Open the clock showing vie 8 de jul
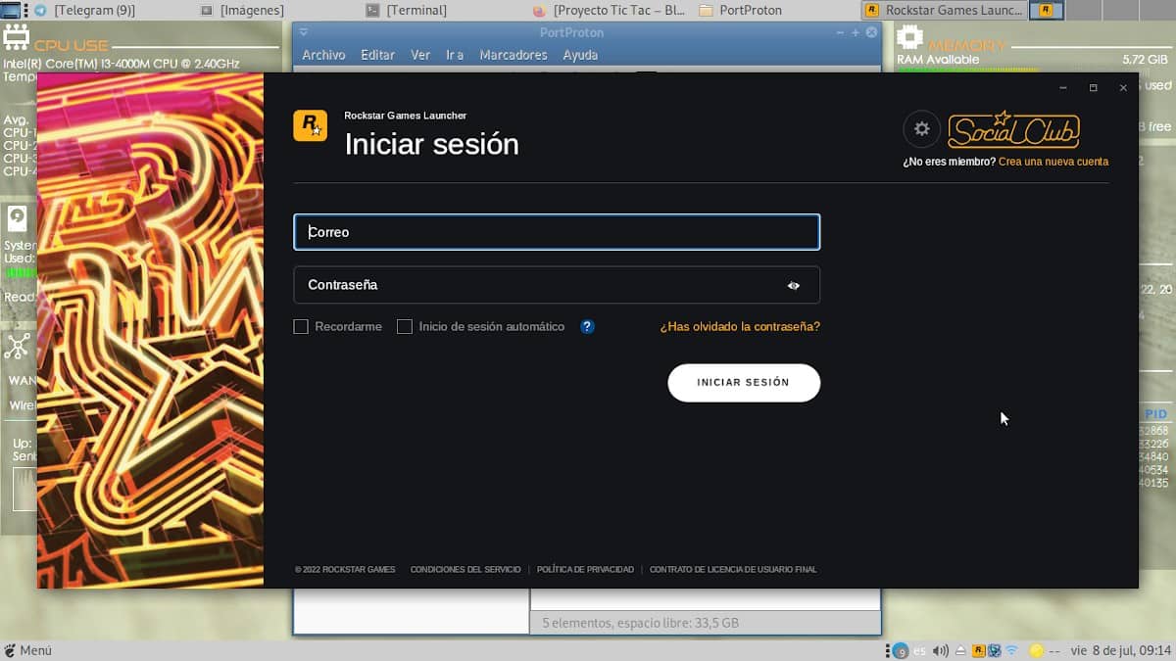This screenshot has width=1176, height=661. [x=1121, y=650]
